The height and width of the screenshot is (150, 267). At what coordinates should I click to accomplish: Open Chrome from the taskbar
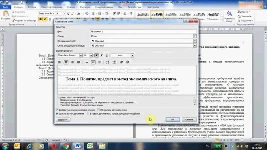point(66,146)
